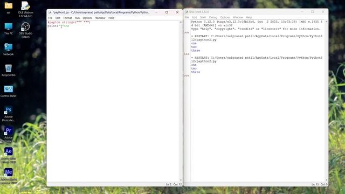Maximize the paython2.py editor window
The width and height of the screenshot is (345, 194).
click(167, 12)
